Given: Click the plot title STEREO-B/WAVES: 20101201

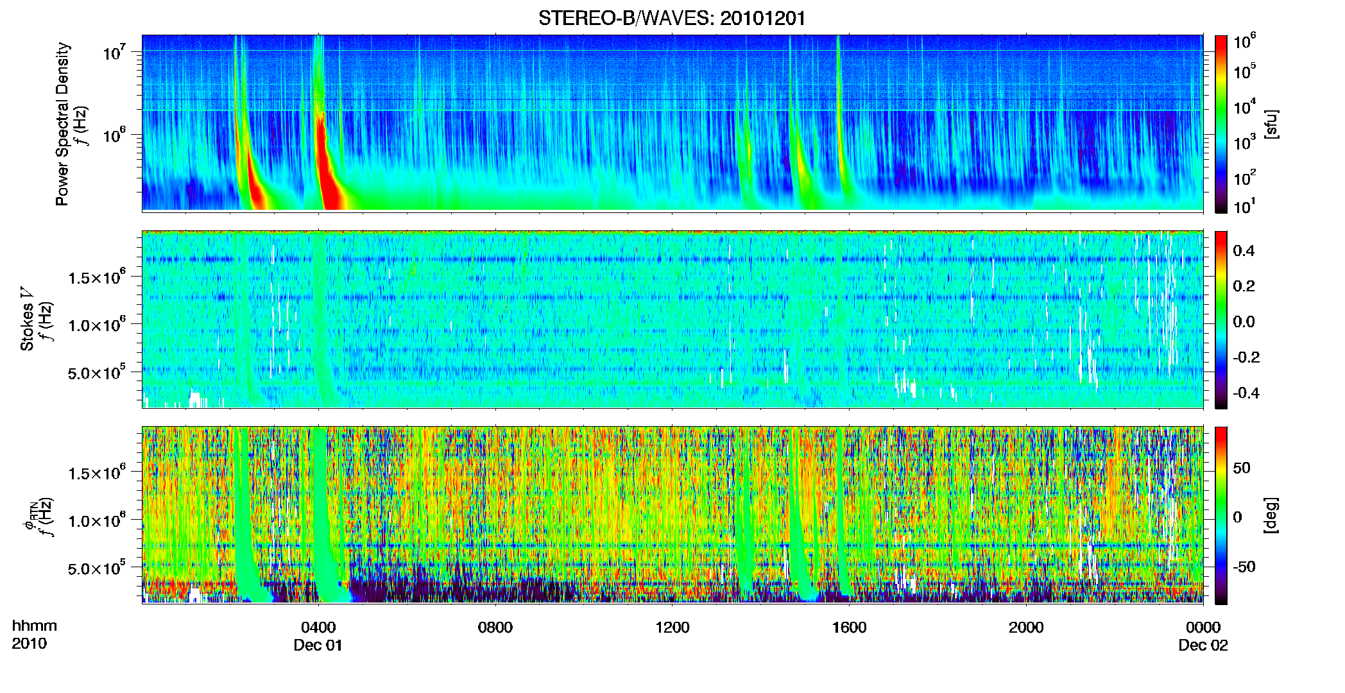Looking at the screenshot, I should [x=672, y=18].
